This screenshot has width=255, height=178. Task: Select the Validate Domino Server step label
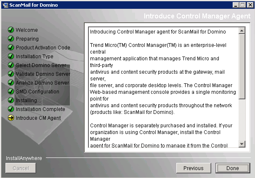[43, 74]
